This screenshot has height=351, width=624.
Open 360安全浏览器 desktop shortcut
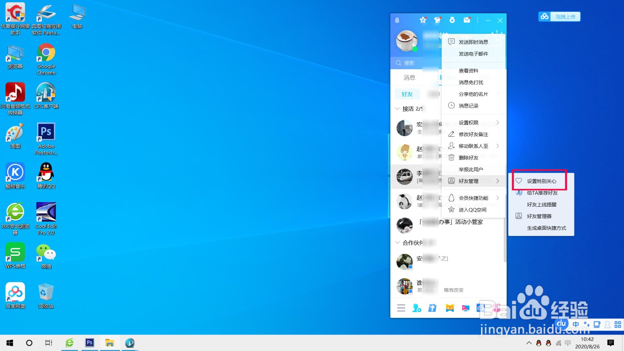pos(15,219)
